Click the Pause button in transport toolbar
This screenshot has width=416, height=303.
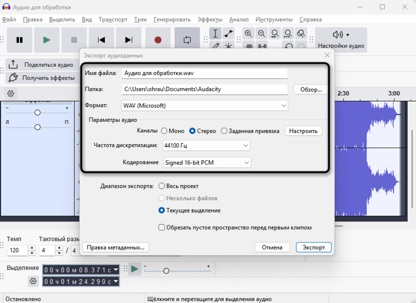click(x=19, y=40)
